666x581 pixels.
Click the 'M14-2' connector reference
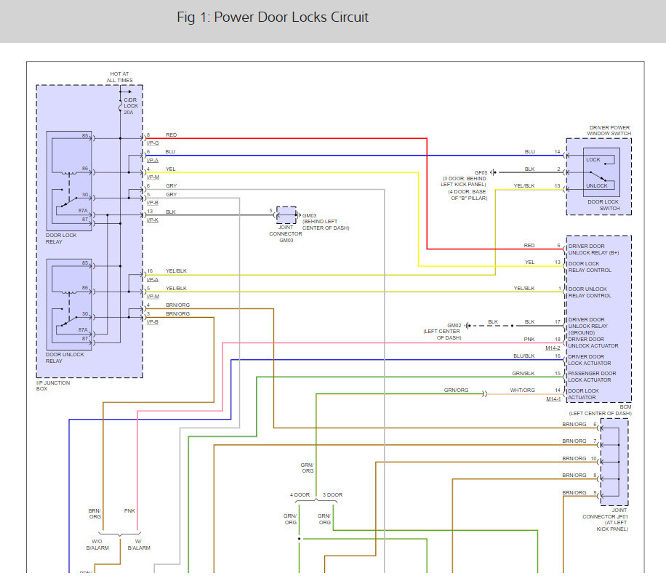(553, 348)
